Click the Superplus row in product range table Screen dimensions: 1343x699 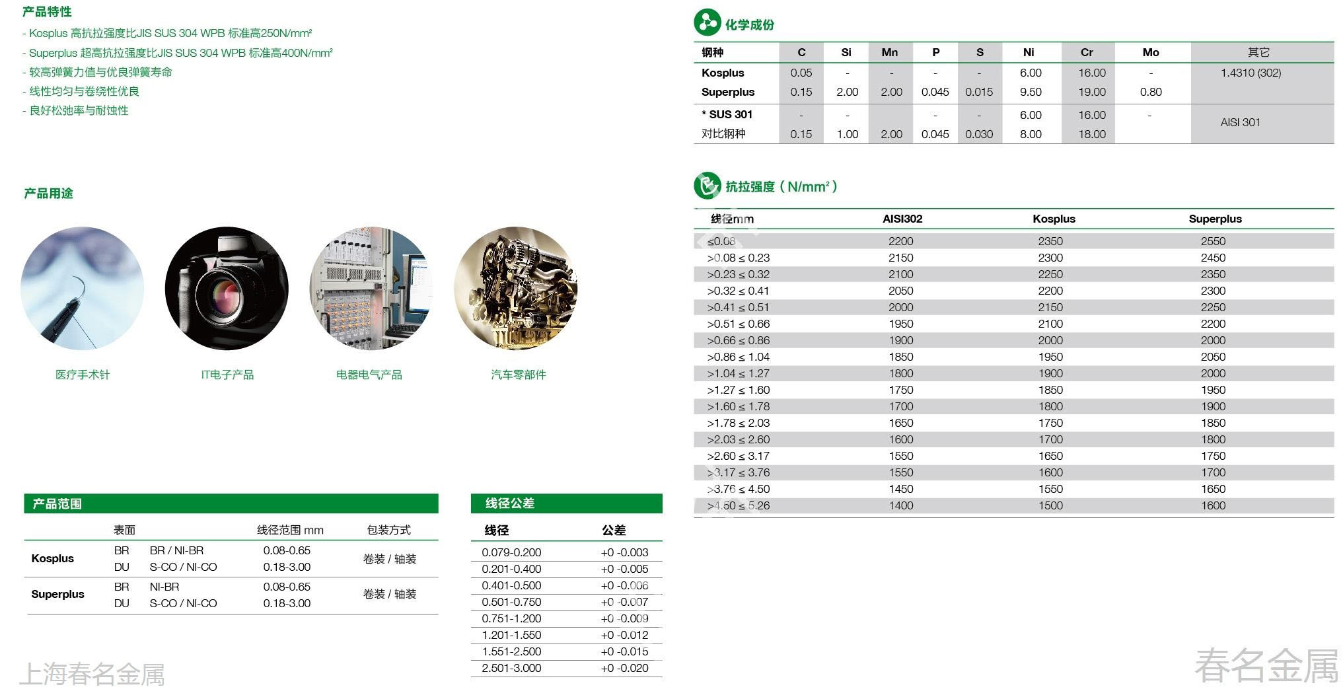tap(58, 594)
